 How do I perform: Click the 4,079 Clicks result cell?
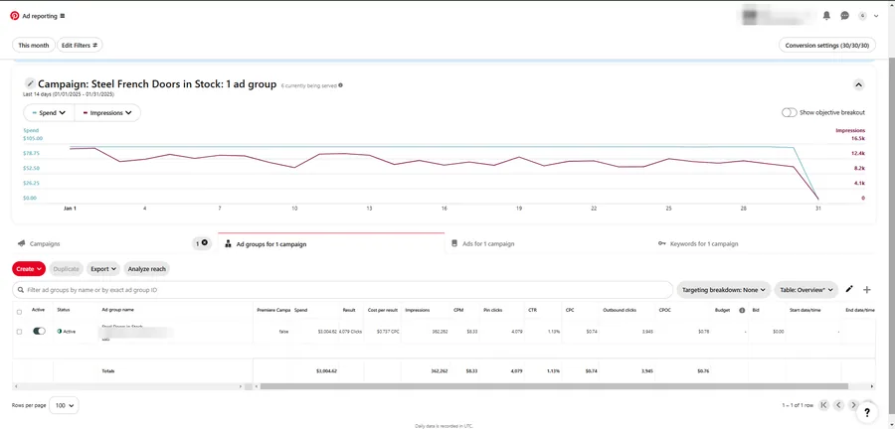pos(350,332)
